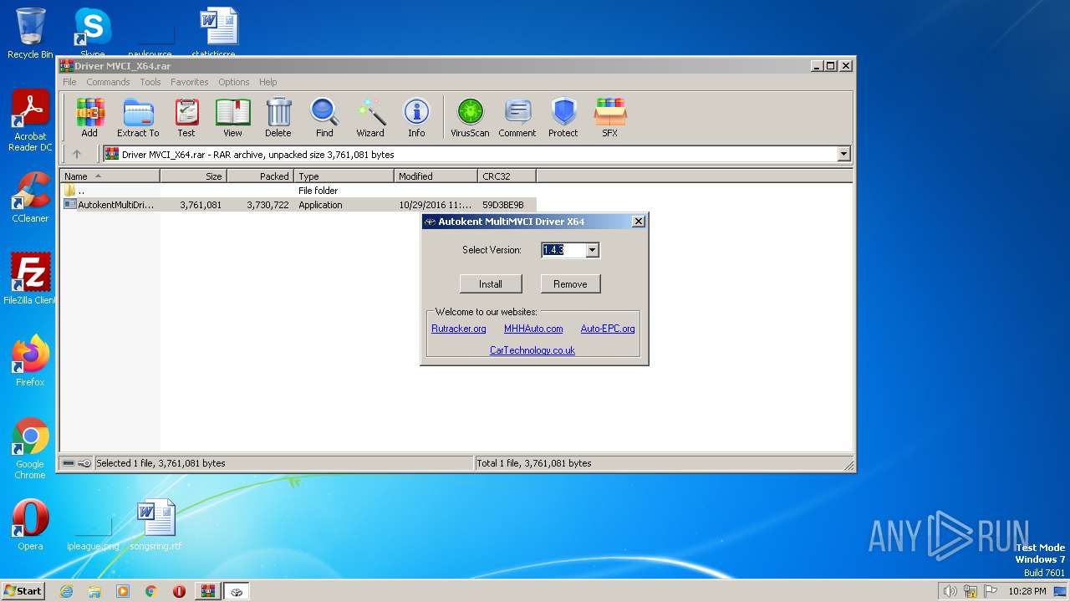Visit the Rutracker.org link
The width and height of the screenshot is (1070, 602).
(458, 329)
